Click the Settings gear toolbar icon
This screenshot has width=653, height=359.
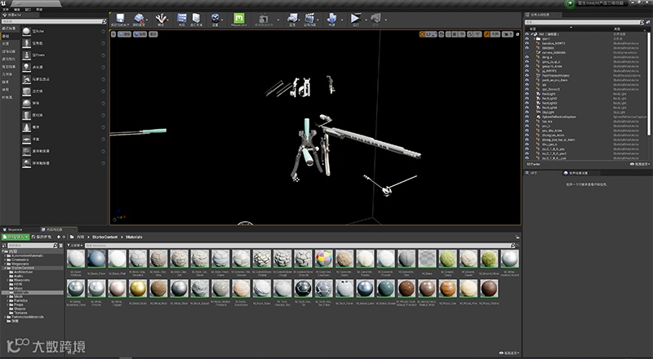tap(215, 18)
